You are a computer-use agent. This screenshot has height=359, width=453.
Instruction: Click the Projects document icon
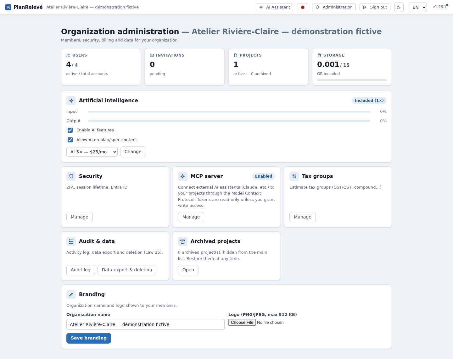coord(236,55)
